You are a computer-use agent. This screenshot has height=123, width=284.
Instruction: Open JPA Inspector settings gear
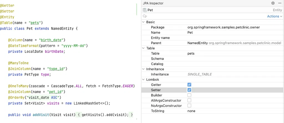(273, 3)
